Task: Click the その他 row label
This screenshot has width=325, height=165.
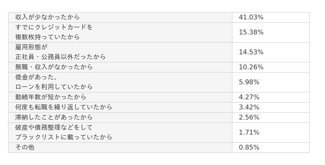Action: (25, 148)
